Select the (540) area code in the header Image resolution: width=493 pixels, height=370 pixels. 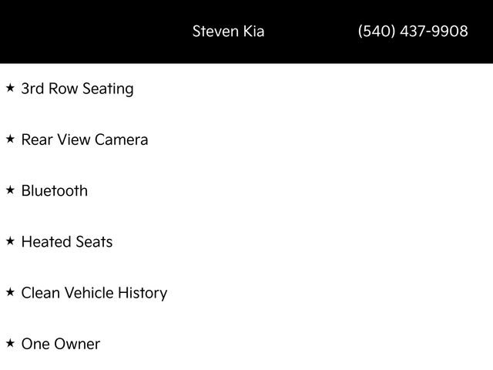[377, 32]
